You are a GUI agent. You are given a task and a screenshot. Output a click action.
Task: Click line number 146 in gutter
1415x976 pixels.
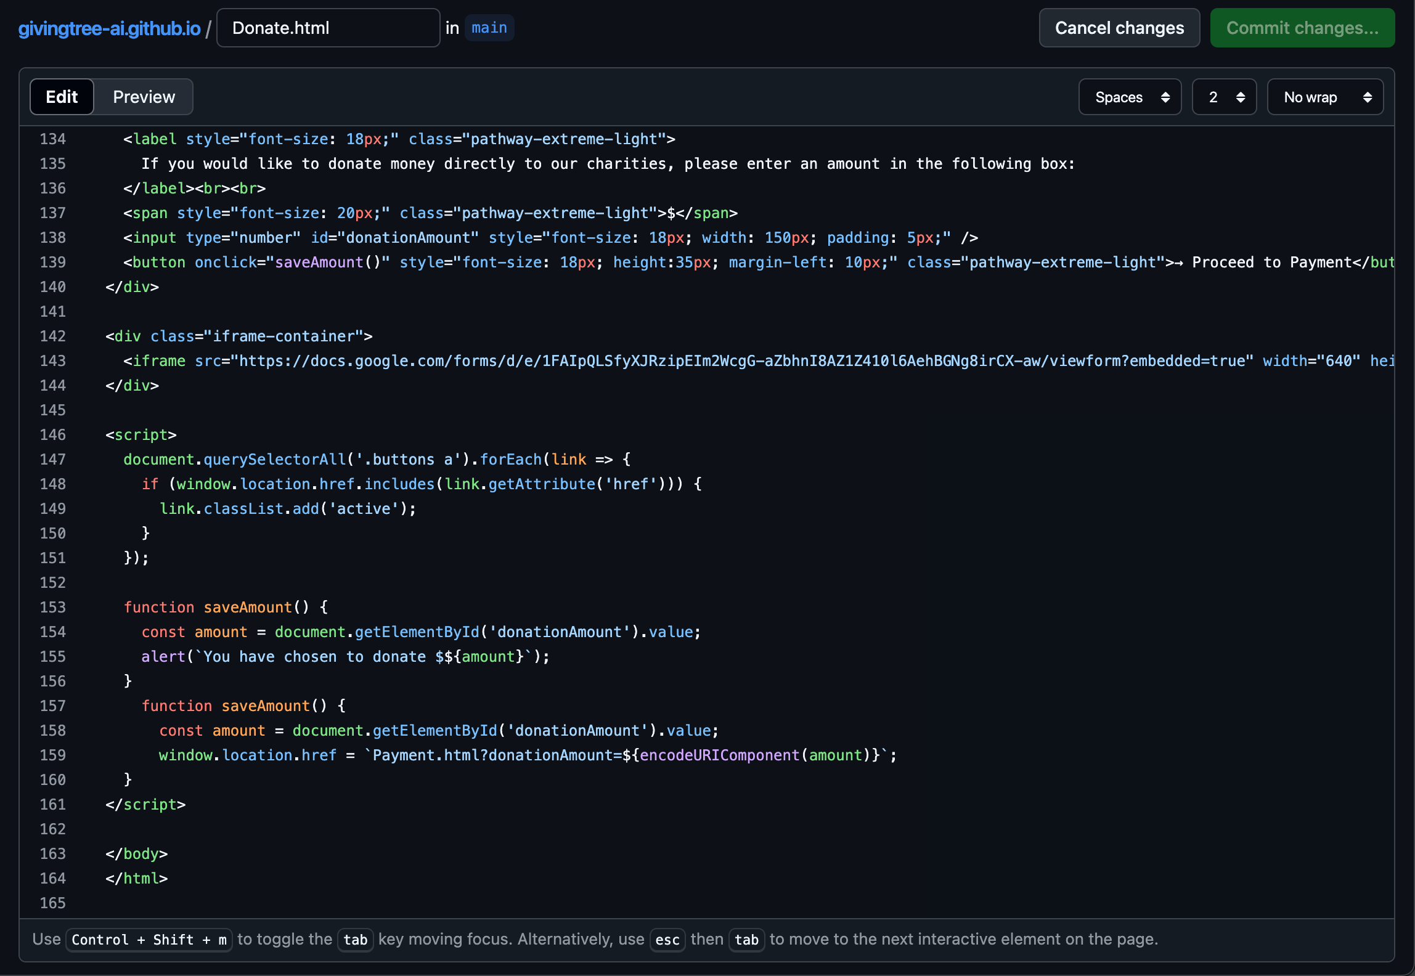(x=53, y=435)
